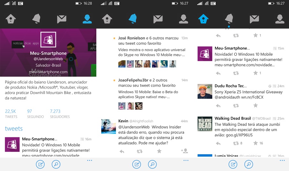Viewport: 289px width, 171px height.
Task: Open JoaoFelipehu3br favorite notification
Action: point(150,94)
